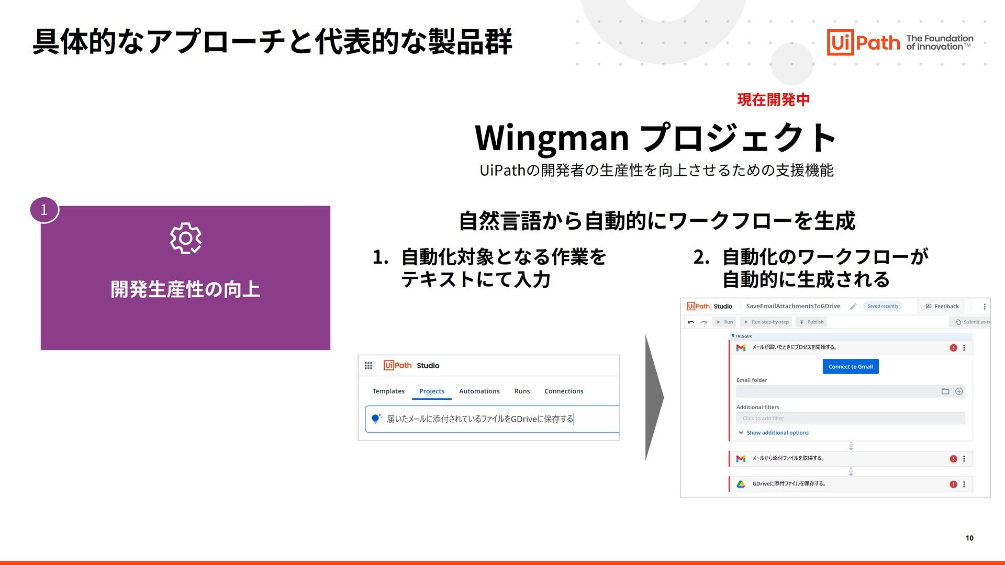Screen dimensions: 1005x565
Task: Click the 'メールから添付ファイルを取得する。' step title
Action: click(788, 458)
